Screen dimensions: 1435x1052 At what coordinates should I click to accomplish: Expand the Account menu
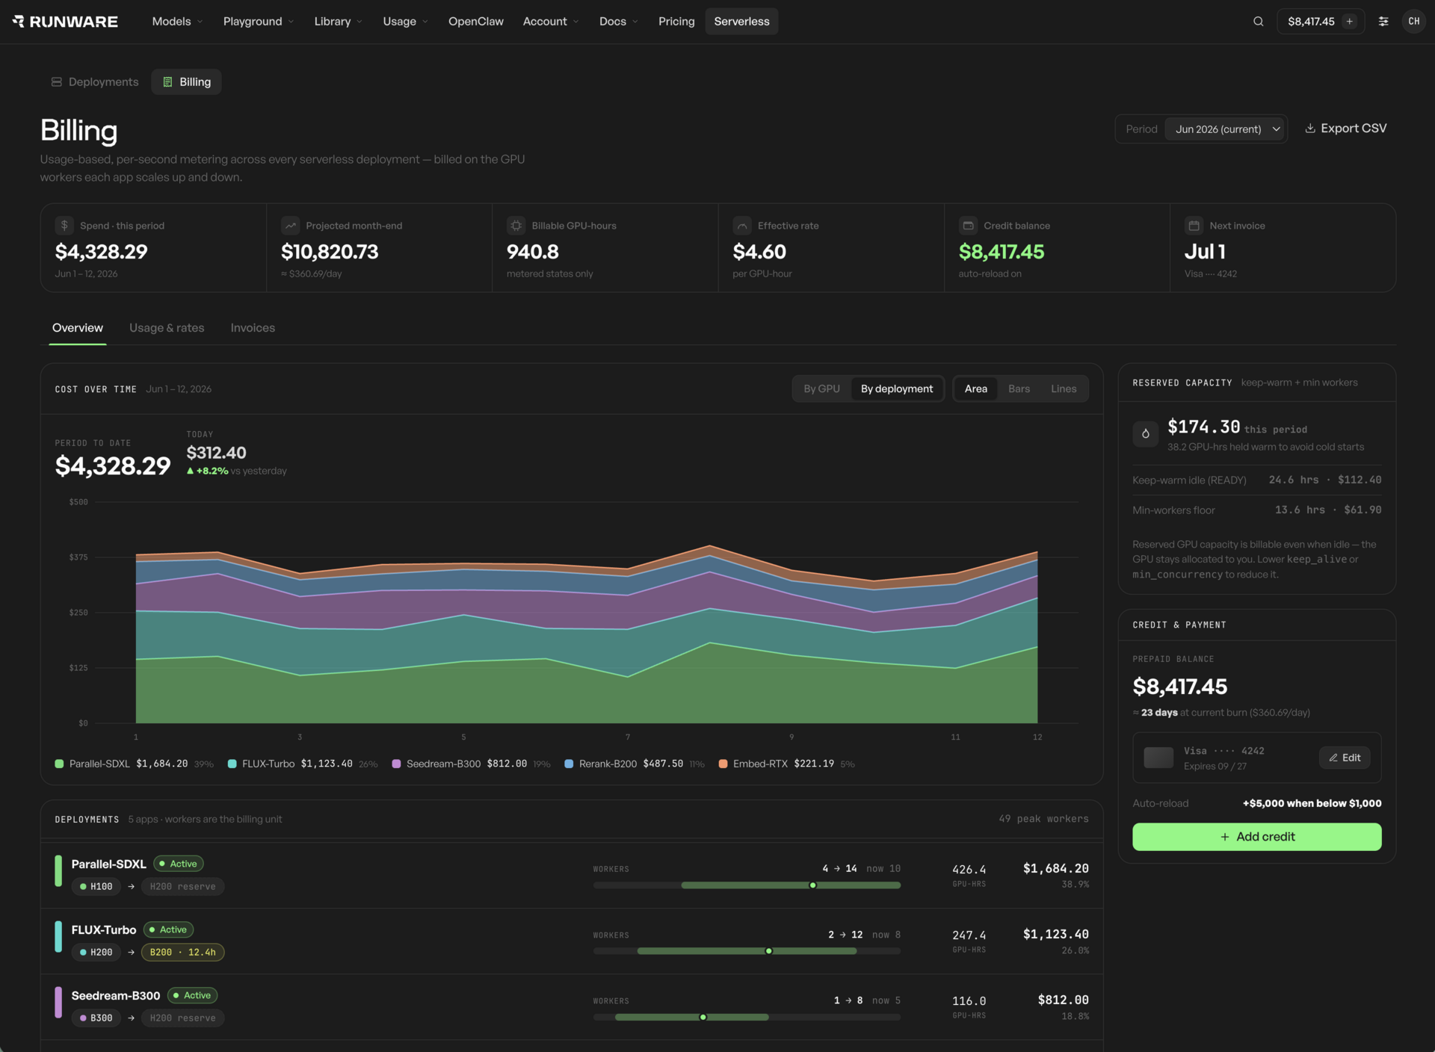(551, 22)
